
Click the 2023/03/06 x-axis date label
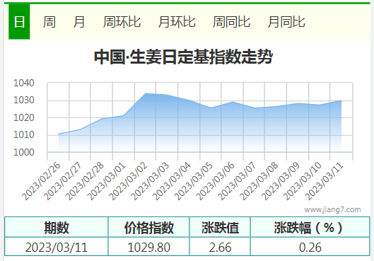[216, 181]
